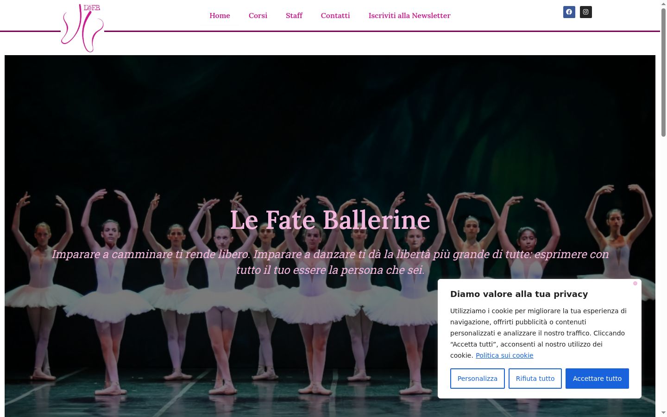Open the Staff page
The height and width of the screenshot is (417, 667).
(x=294, y=15)
